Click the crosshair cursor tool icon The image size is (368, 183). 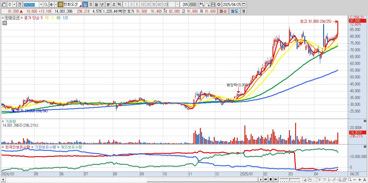(320, 179)
